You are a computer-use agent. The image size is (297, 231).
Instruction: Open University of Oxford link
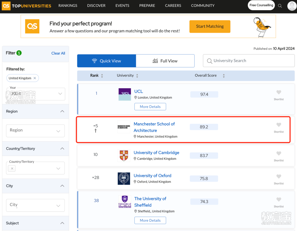tap(152, 176)
